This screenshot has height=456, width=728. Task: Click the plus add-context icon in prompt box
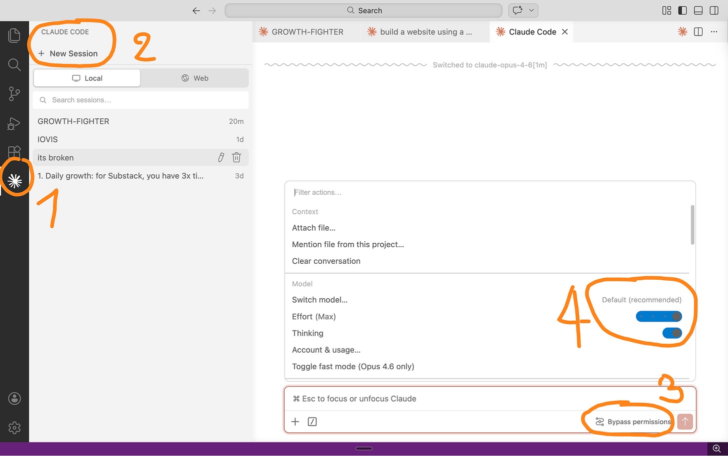point(295,422)
